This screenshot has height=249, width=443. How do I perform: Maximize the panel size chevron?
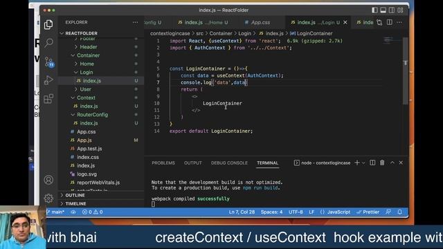(x=392, y=163)
